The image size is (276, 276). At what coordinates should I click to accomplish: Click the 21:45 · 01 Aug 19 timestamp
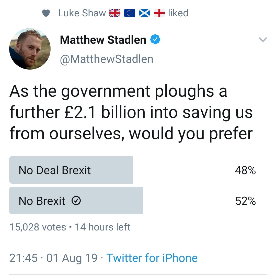(x=53, y=258)
